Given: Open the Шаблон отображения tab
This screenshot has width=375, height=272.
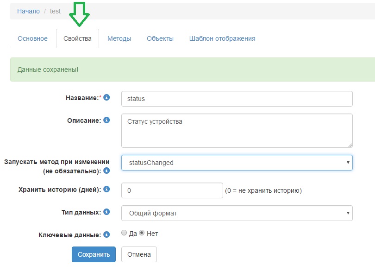Looking at the screenshot, I should coord(222,38).
